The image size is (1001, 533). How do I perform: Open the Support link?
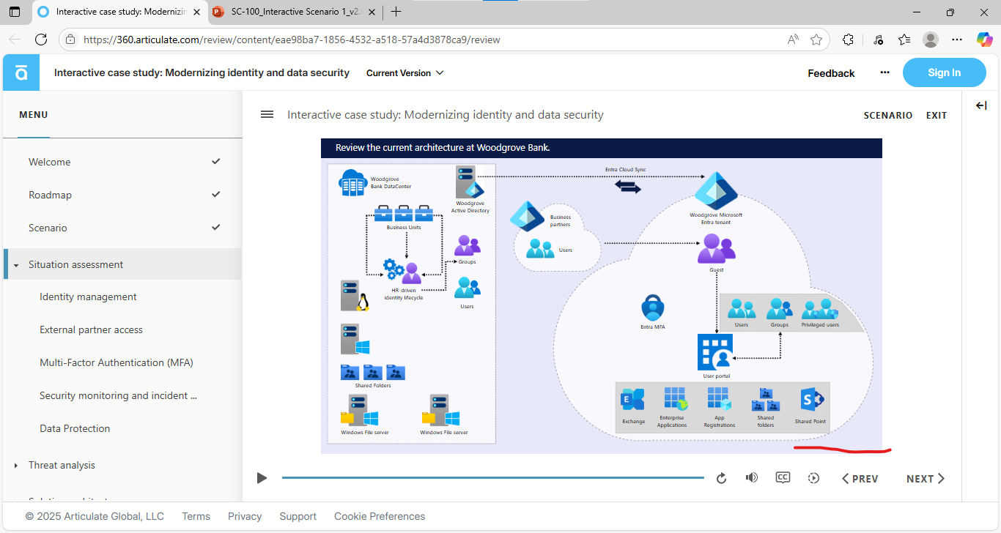[x=298, y=516]
